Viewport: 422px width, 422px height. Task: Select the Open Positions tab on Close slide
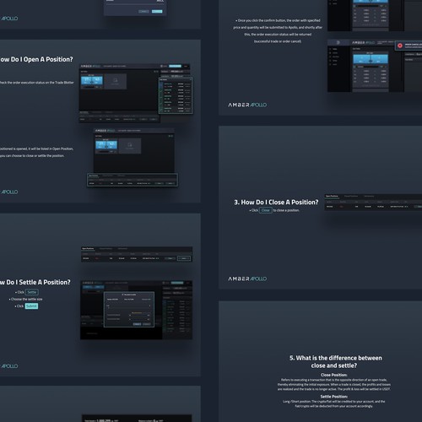coord(332,196)
